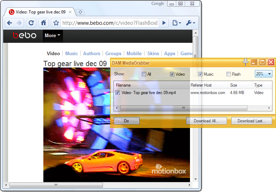Sort by the Referer Host column header
The height and width of the screenshot is (192, 276).
click(x=209, y=85)
